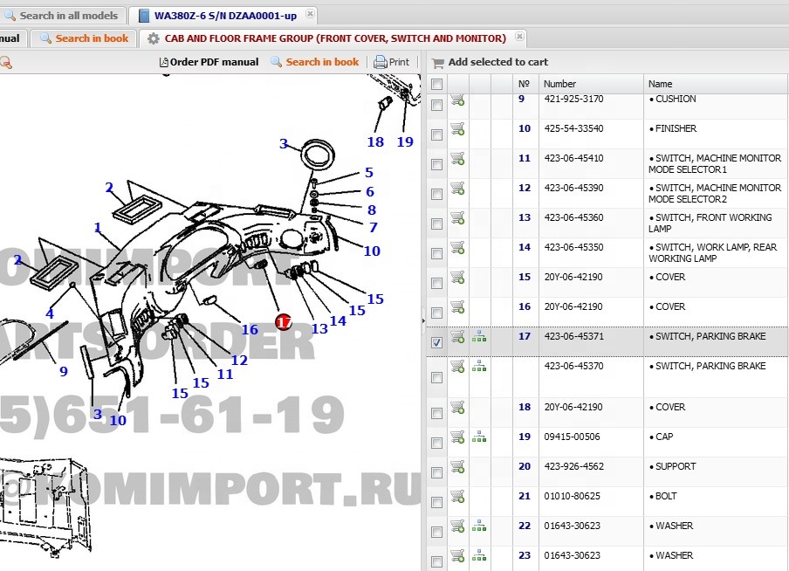The width and height of the screenshot is (789, 571).
Task: Click the Order PDF manual document icon
Action: click(x=163, y=63)
